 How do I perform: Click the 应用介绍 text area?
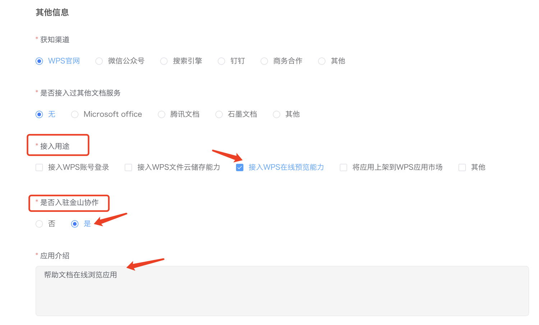(282, 291)
